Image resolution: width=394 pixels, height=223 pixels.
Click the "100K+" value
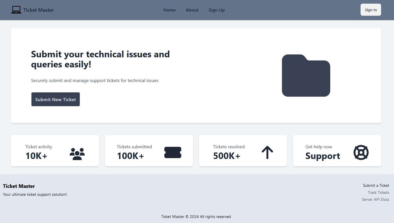[x=131, y=156]
